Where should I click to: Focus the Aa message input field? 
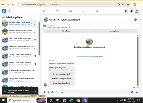95,92
